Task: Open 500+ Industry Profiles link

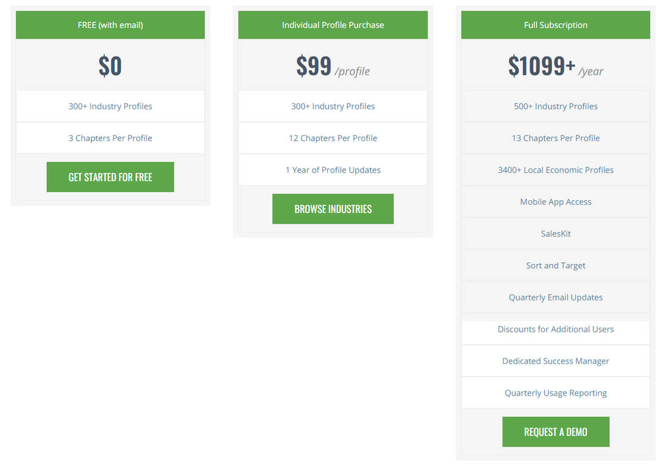Action: [556, 106]
